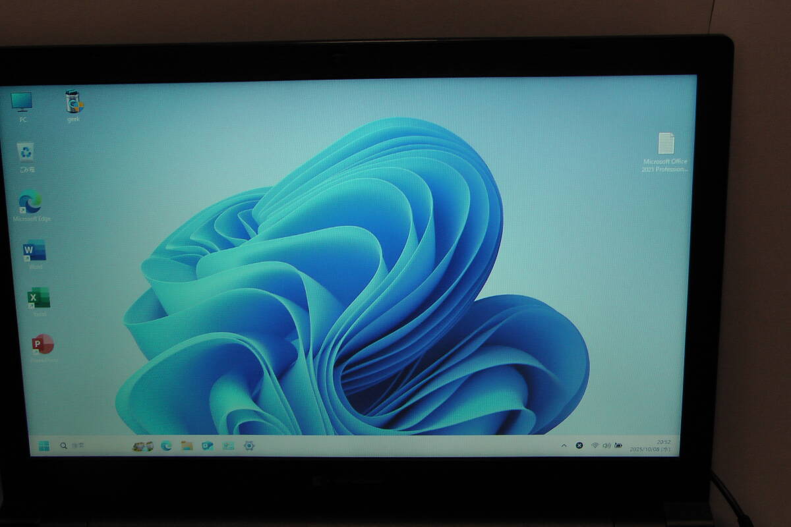Open the pinned taskbar app next to Outlook

(228, 446)
